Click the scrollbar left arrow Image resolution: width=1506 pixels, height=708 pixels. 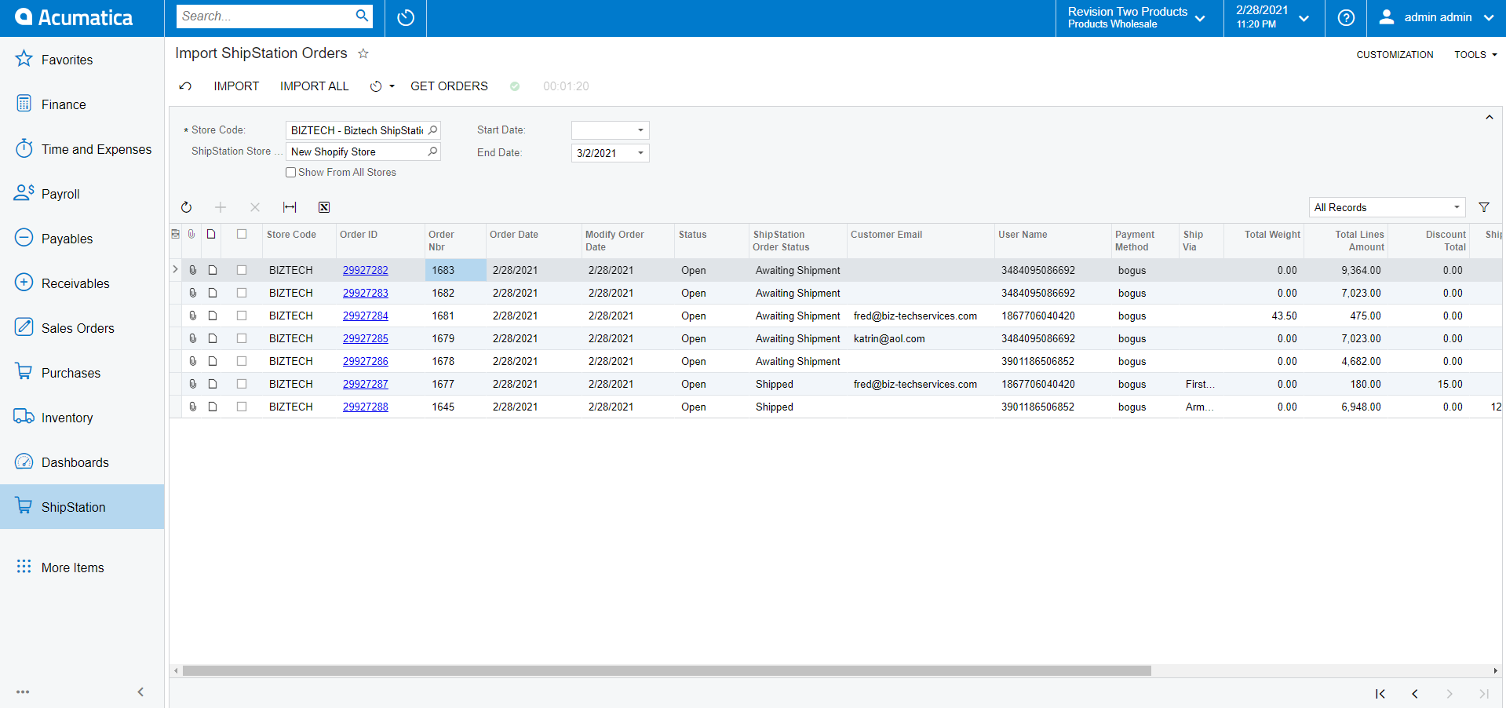click(176, 671)
